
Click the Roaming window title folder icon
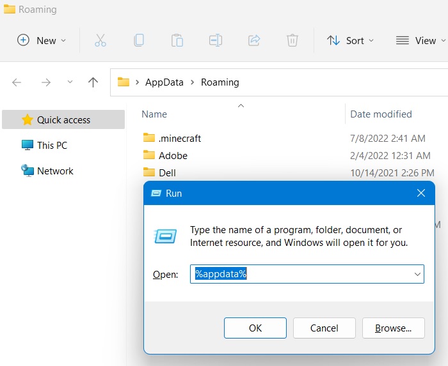point(10,9)
